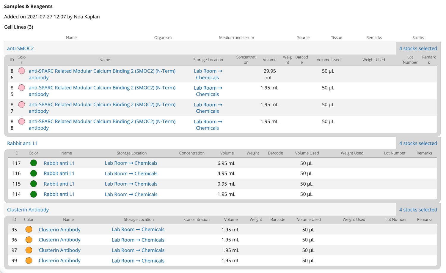446x273 pixels.
Task: Open Lab Room Chemicals location for stock 99
Action: [x=138, y=261]
